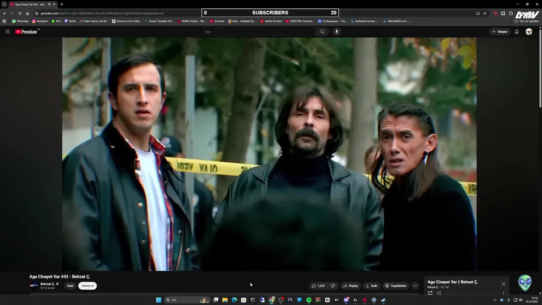The width and height of the screenshot is (542, 305).
Task: Click the video player to pause
Action: (x=269, y=154)
